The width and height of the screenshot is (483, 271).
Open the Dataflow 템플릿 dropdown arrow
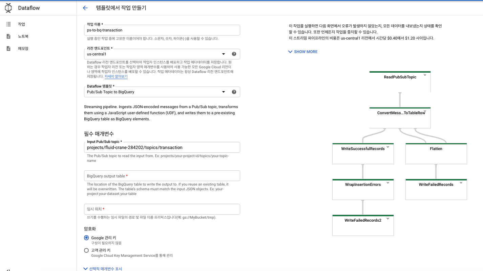click(224, 92)
